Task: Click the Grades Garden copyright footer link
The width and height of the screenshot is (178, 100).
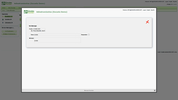Action: pos(169,52)
